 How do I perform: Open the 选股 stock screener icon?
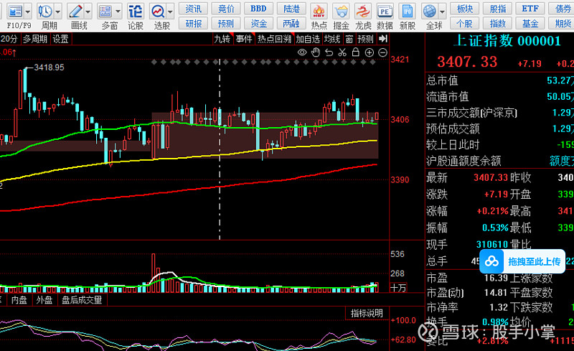tap(158, 11)
